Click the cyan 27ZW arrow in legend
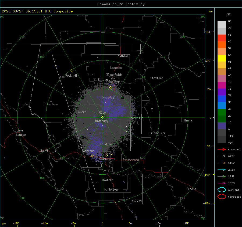Viewport: 242px width, 227px height. pyautogui.click(x=222, y=170)
